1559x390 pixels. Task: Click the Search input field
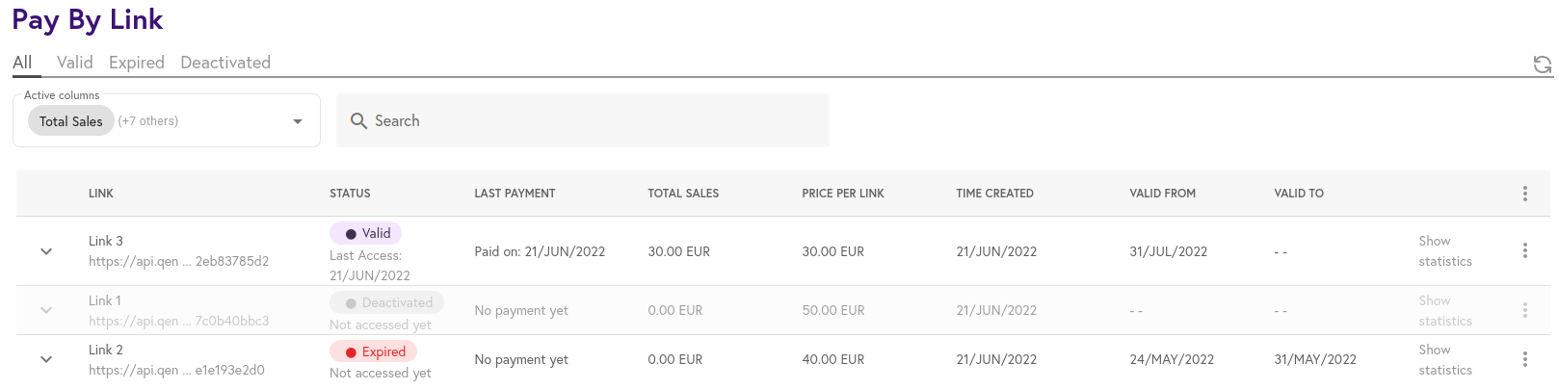582,120
